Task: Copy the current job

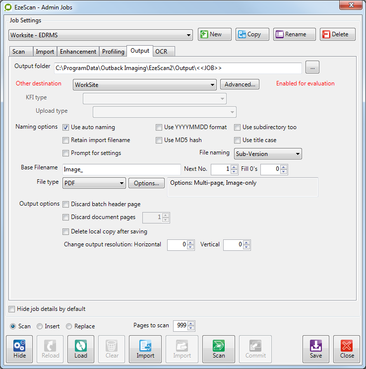Action: point(252,34)
